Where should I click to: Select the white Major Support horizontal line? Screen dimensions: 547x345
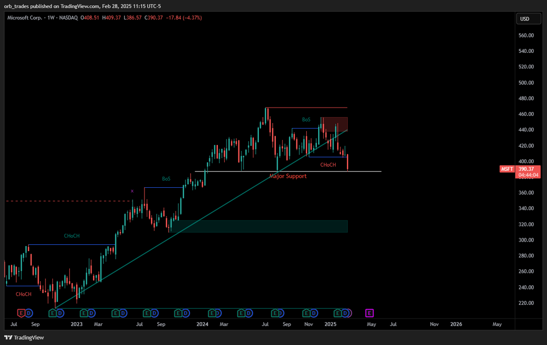[288, 171]
